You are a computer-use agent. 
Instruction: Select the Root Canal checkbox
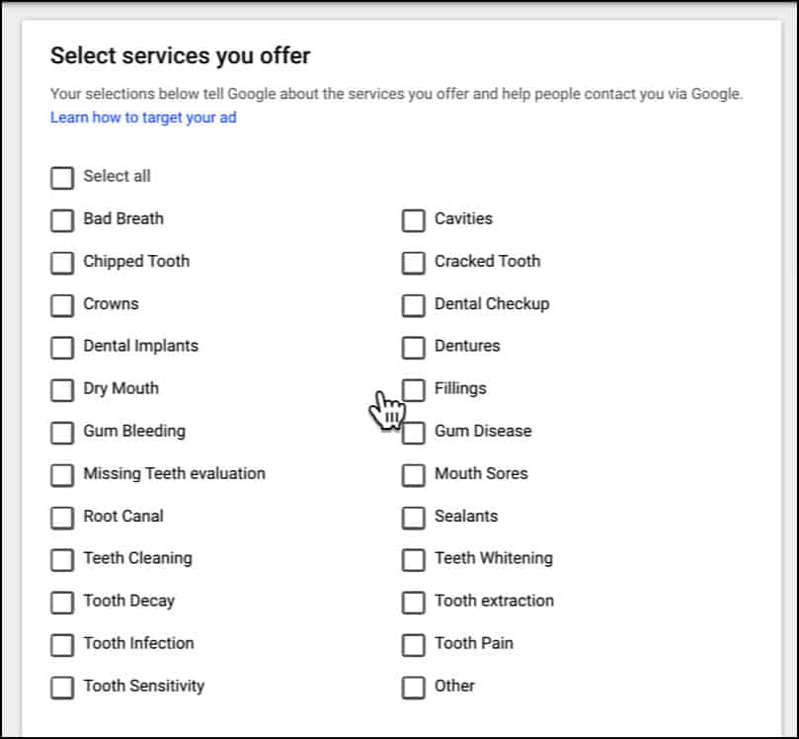[62, 518]
